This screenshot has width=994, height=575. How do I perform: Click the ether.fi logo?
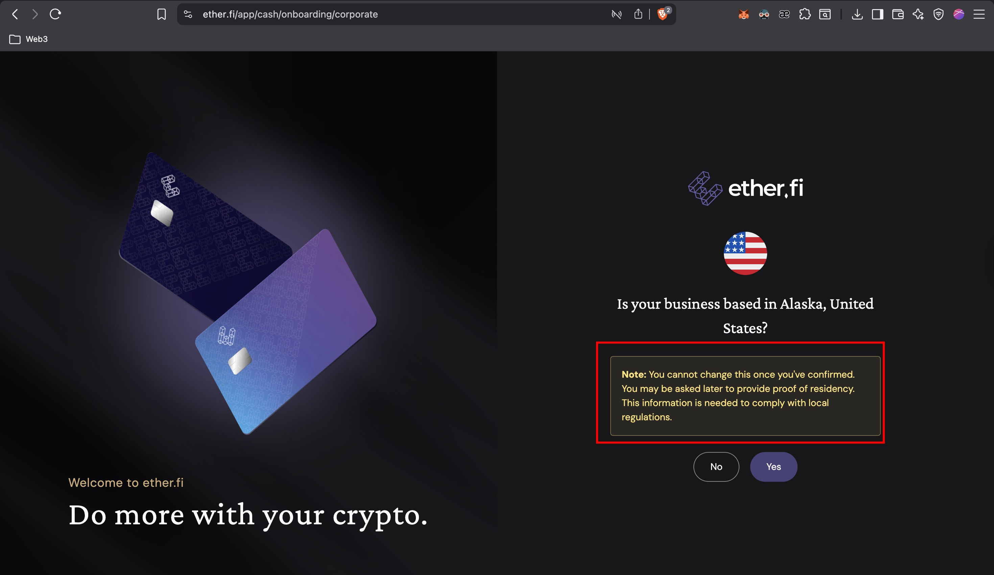745,189
